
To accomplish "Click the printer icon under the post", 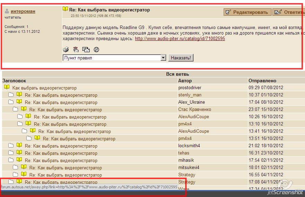I will tap(66, 49).
